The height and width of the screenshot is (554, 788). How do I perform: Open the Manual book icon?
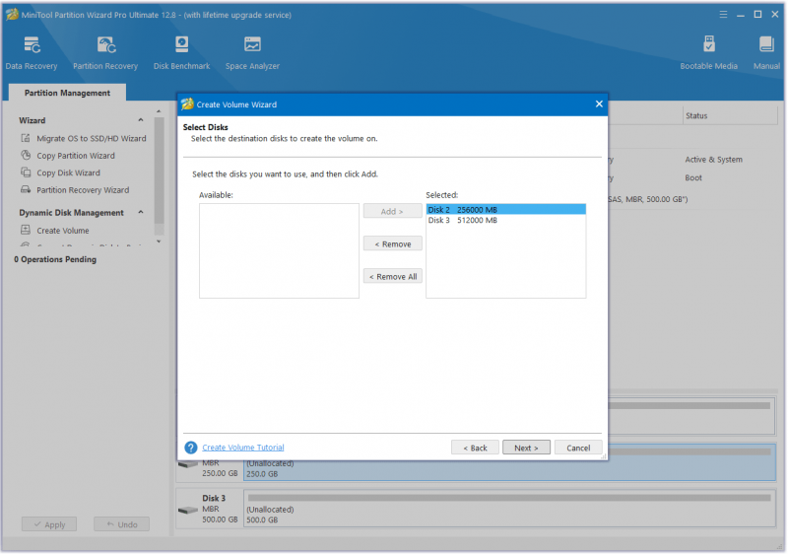tap(766, 44)
